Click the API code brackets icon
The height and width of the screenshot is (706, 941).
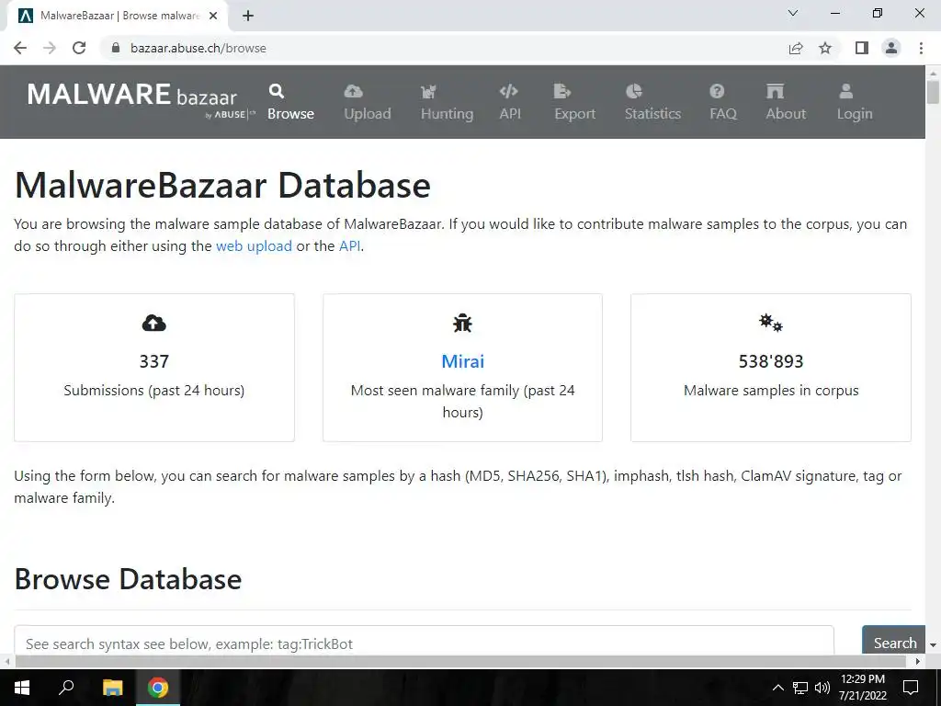[x=508, y=91]
